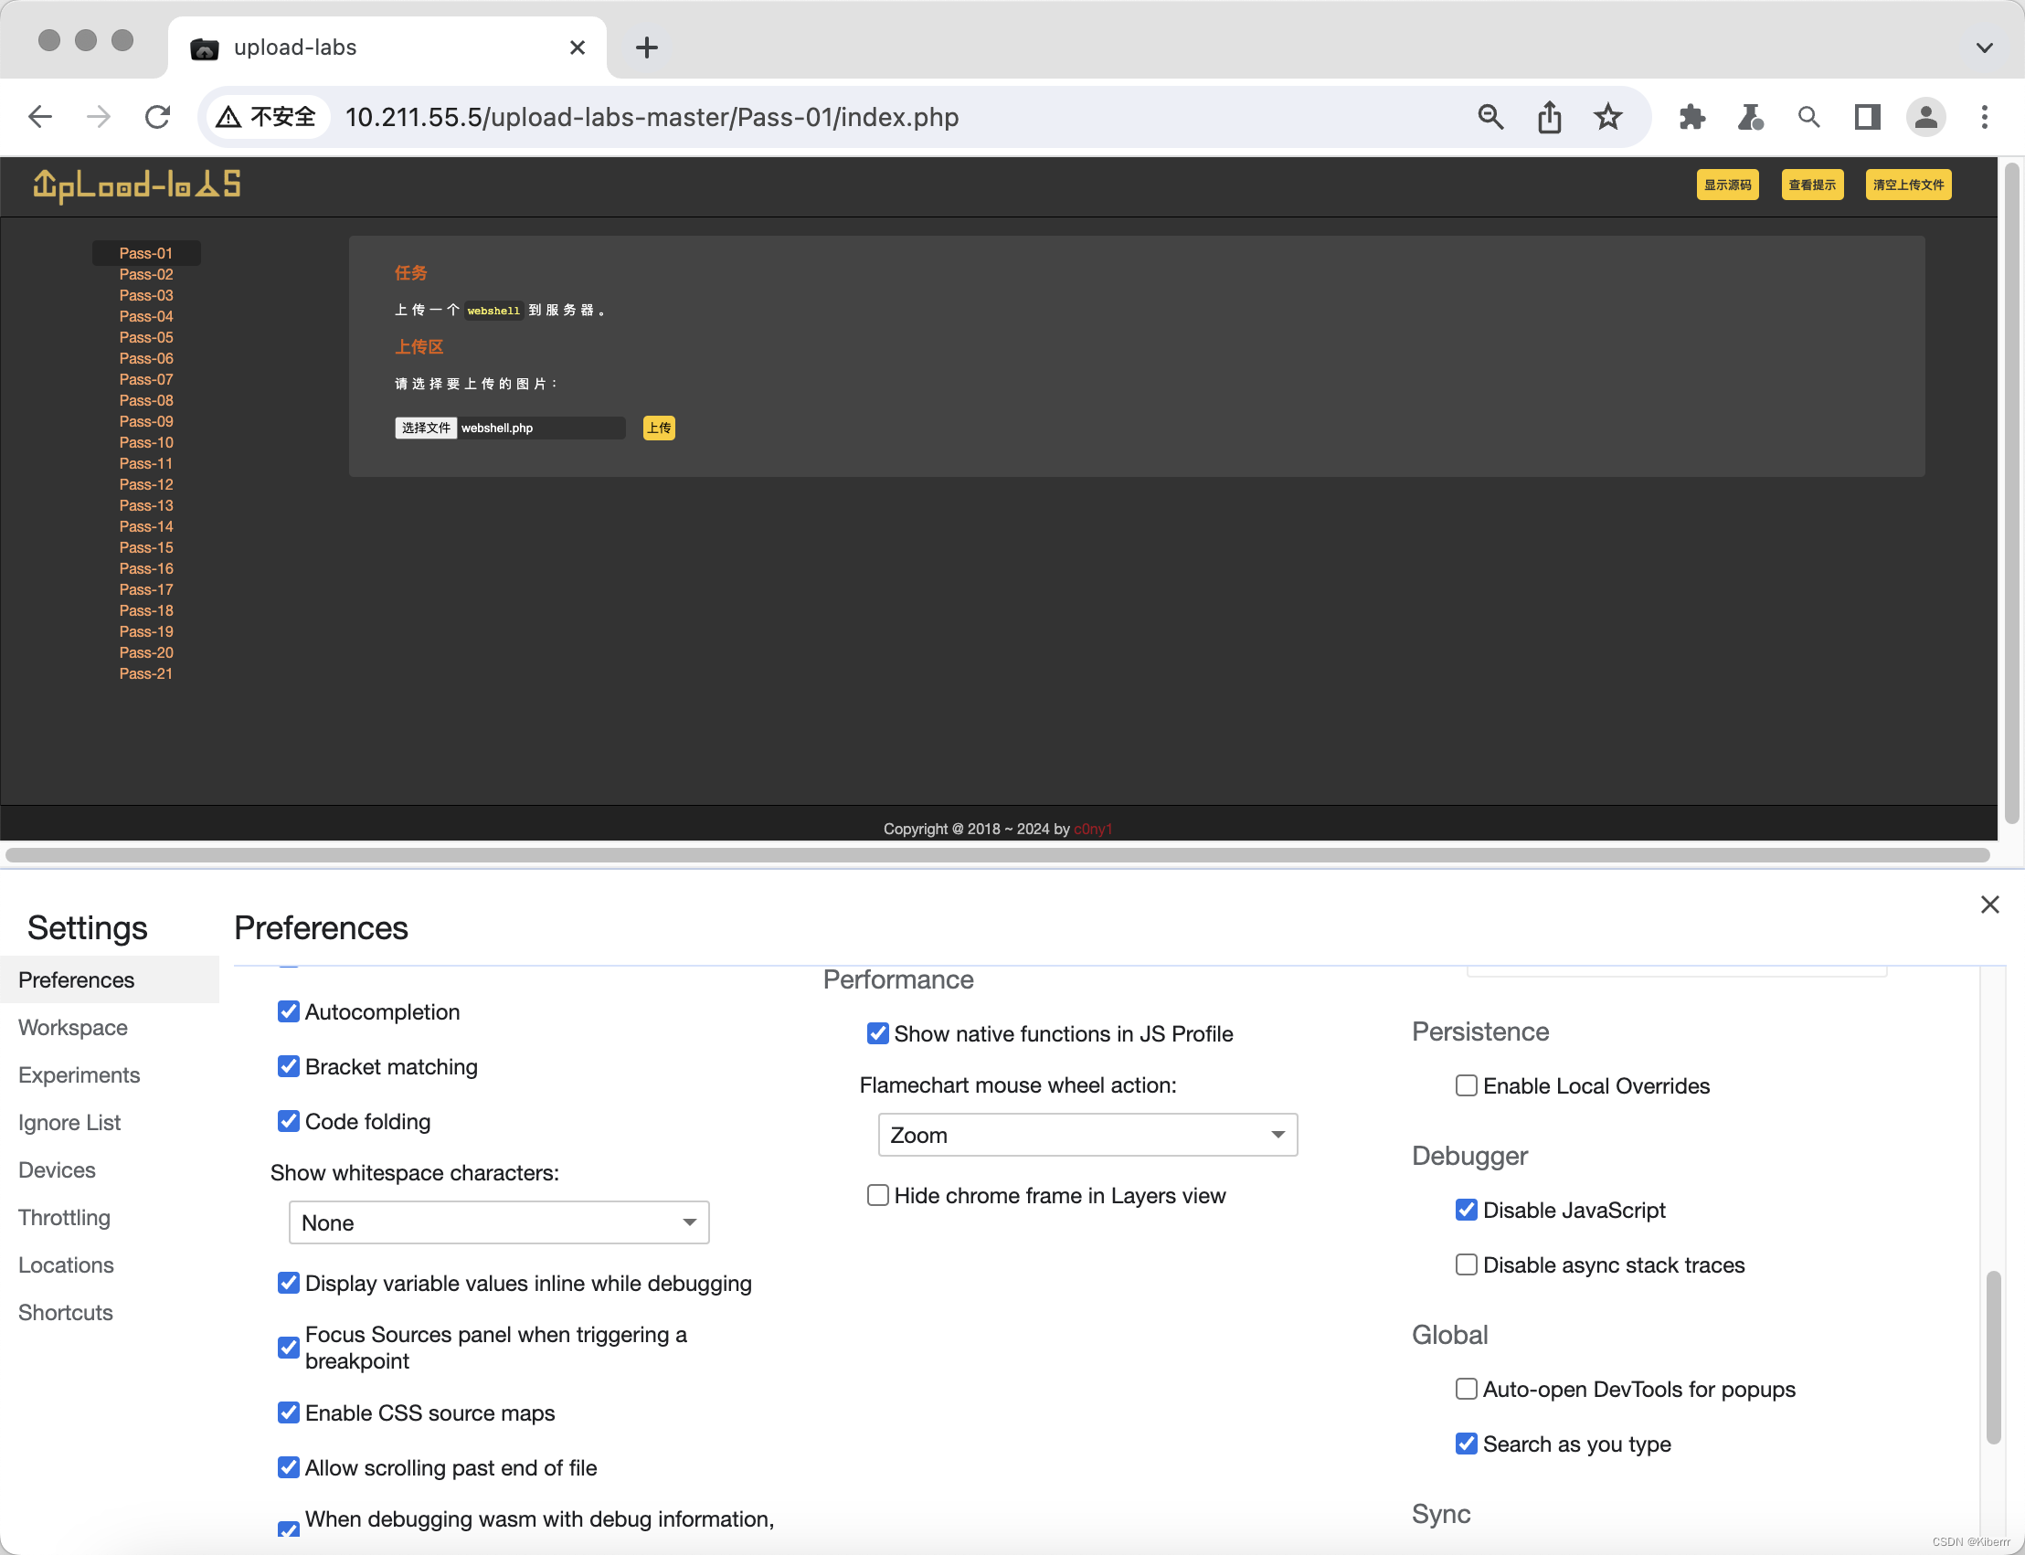This screenshot has width=2025, height=1555.
Task: Expand the tab search chevron
Action: tap(1983, 48)
